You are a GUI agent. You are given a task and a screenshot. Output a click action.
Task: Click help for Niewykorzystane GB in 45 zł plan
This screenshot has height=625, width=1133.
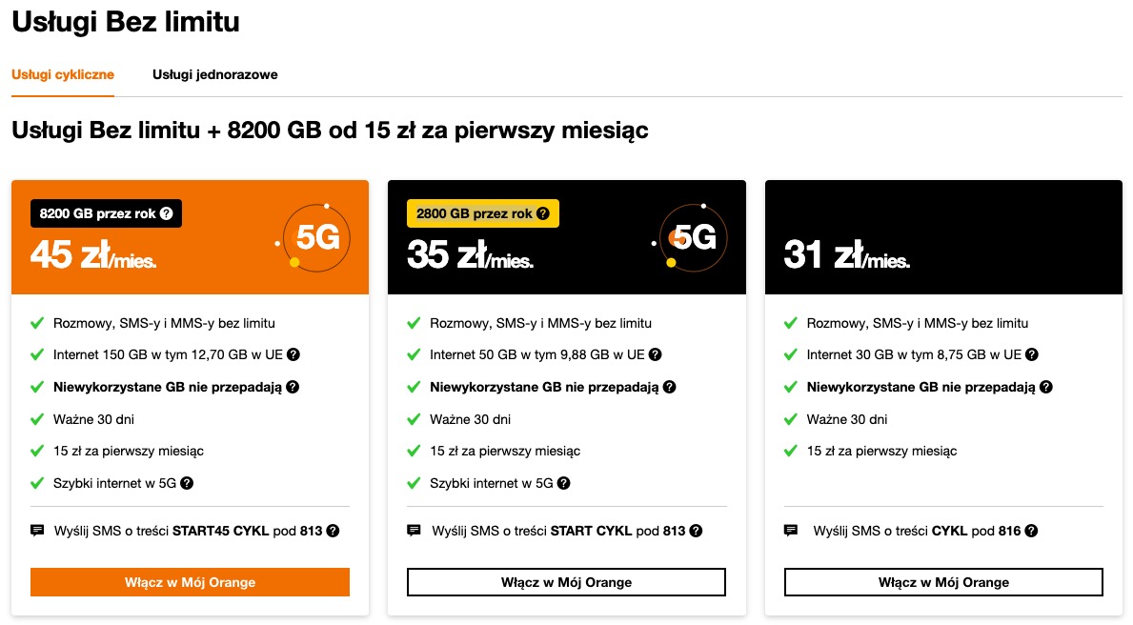[292, 387]
